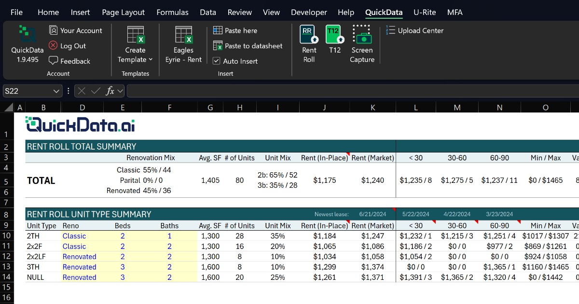The width and height of the screenshot is (579, 304).
Task: Open the View tab
Action: point(272,13)
